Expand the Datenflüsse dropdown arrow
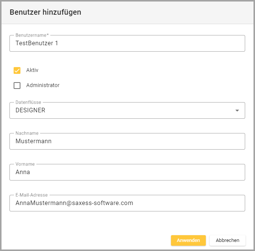255x251 pixels. click(x=237, y=110)
